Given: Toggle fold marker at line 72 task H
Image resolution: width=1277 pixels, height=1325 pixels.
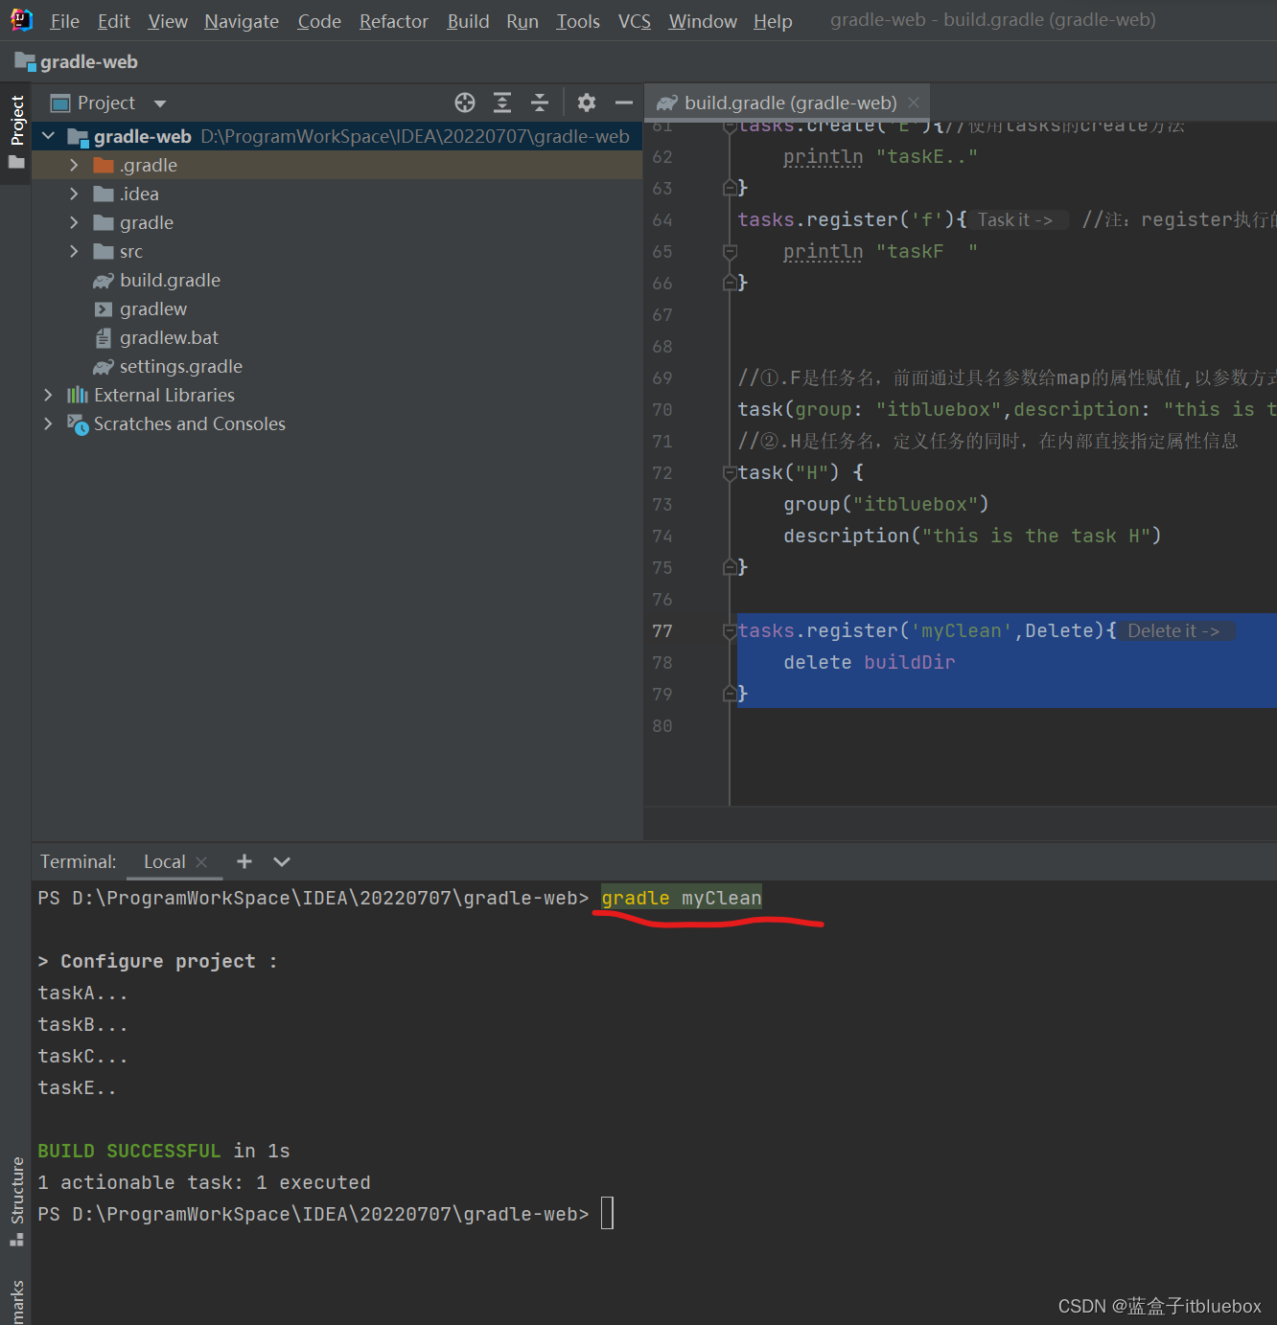Looking at the screenshot, I should [730, 472].
